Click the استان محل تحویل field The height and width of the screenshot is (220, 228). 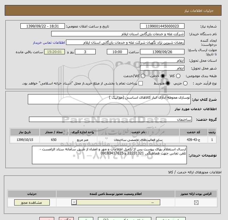pyautogui.click(x=162, y=60)
